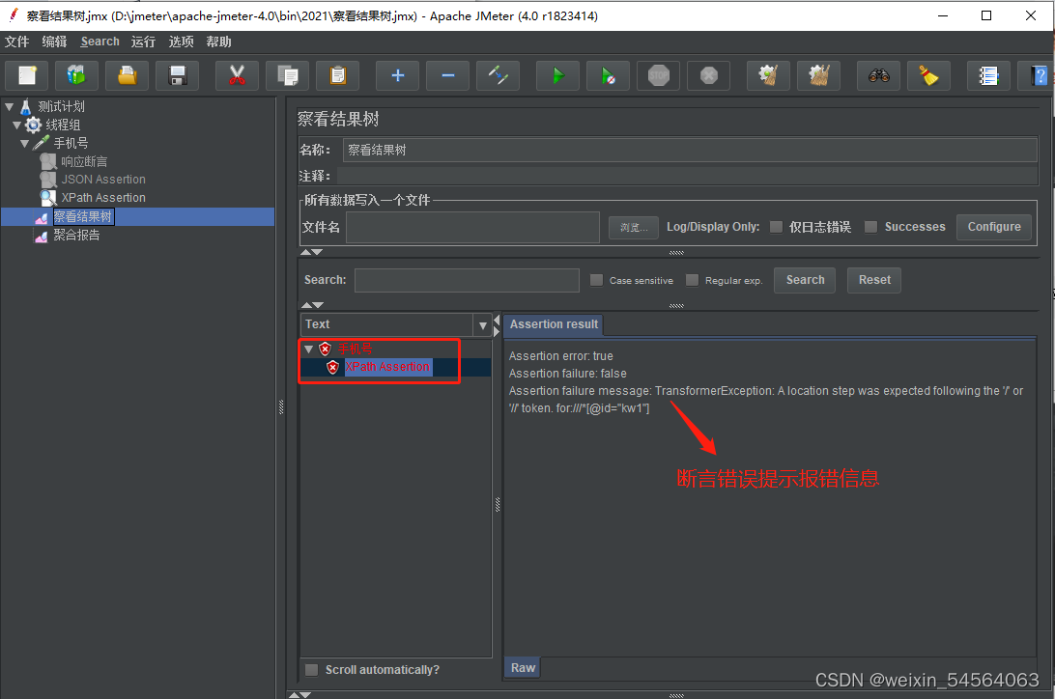Select XPath Assertion in test plan tree
Viewport: 1055px width, 699px height.
[x=103, y=198]
